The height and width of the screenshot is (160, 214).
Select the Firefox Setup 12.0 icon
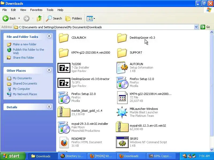click(x=122, y=83)
